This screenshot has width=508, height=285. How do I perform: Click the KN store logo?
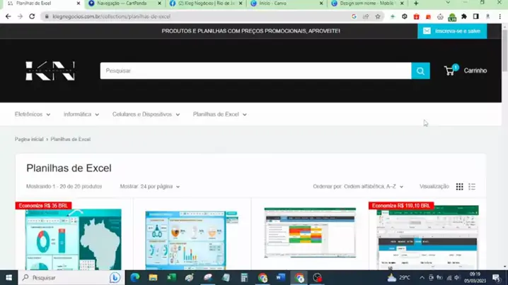(50, 71)
